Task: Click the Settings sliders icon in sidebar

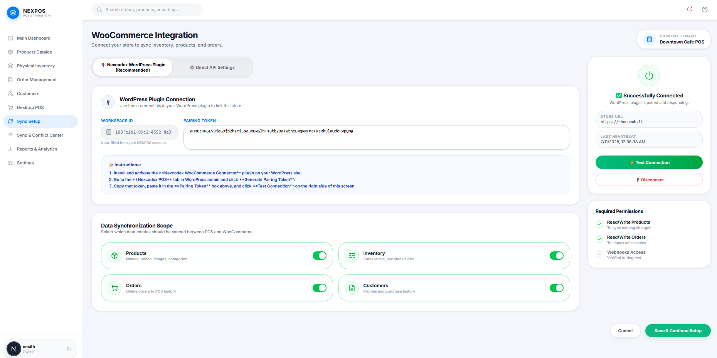Action: [x=10, y=163]
